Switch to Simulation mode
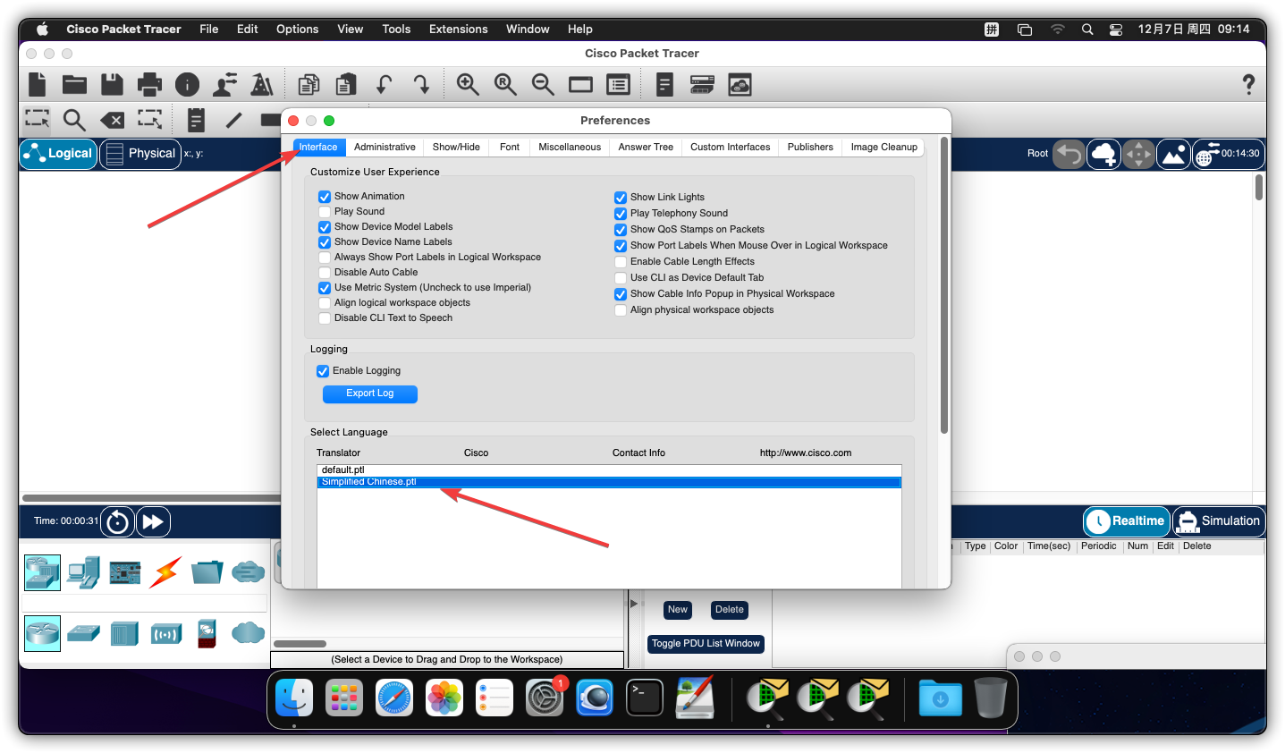The image size is (1285, 753). 1219,521
